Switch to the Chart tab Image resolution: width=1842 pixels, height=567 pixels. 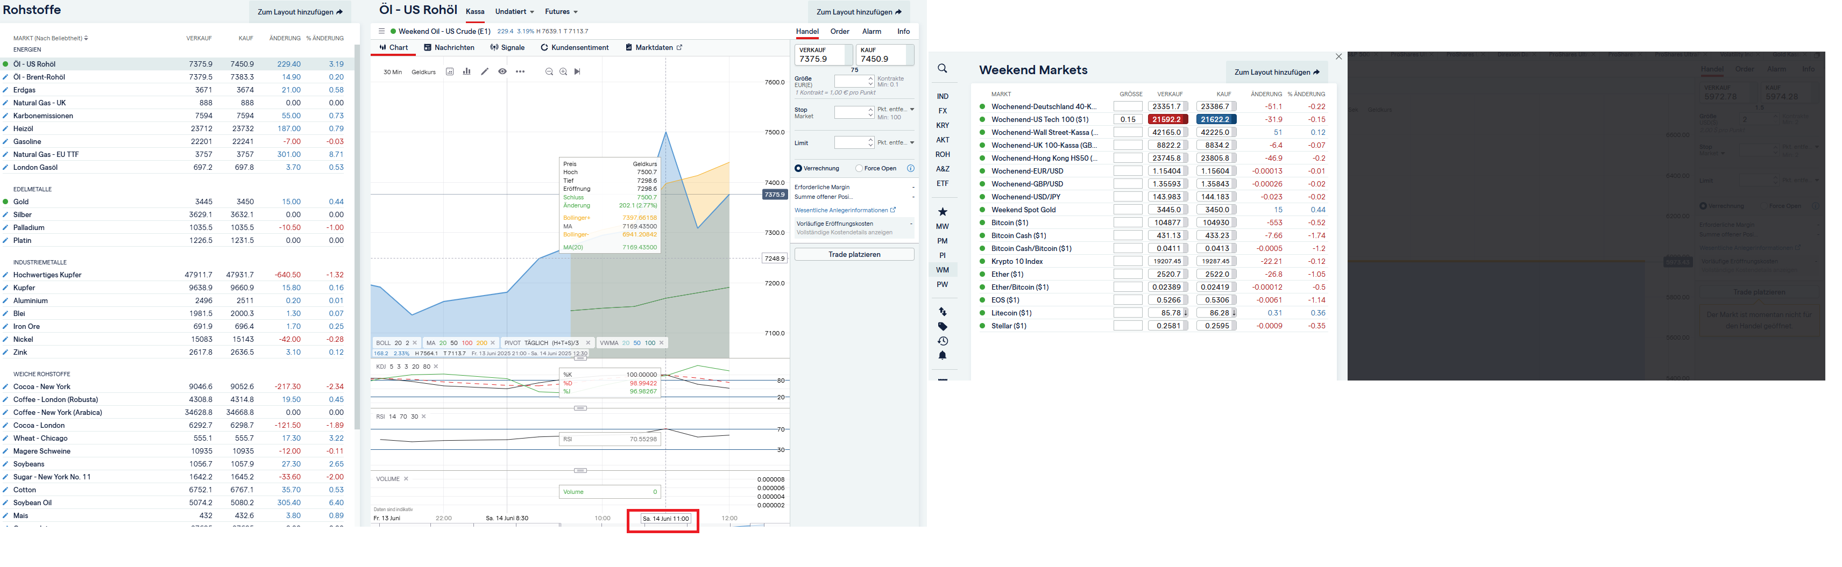[x=394, y=48]
